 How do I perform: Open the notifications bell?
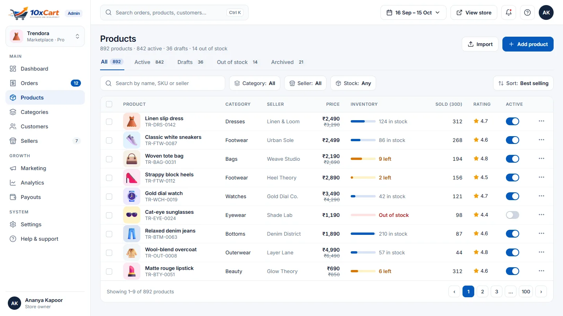509,12
